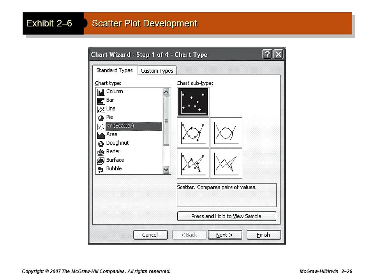Select the XY (Scatter) list entry text

point(120,126)
